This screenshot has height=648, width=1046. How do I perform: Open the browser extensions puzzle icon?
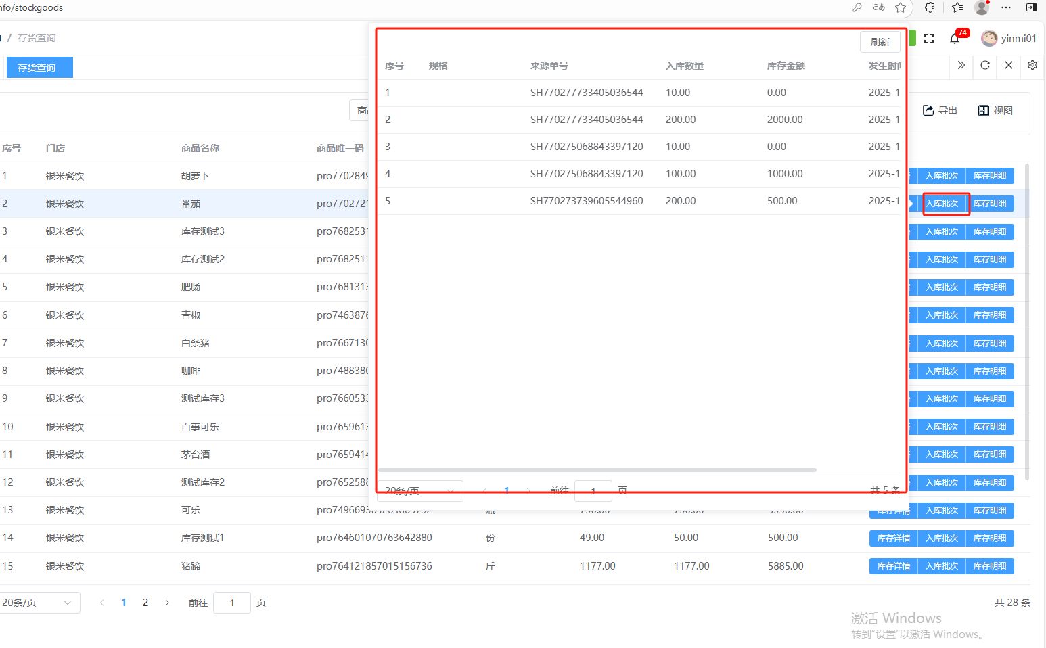[930, 7]
